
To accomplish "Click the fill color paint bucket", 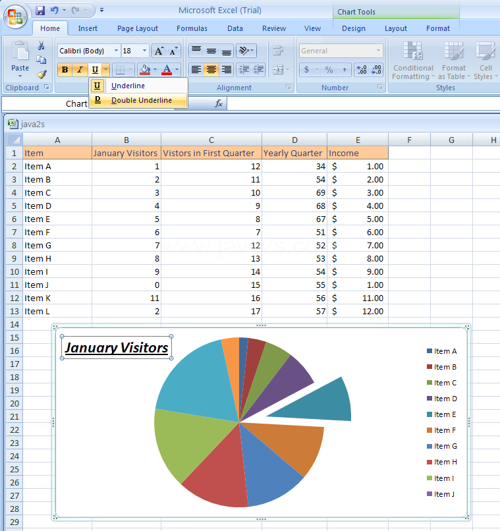I will pyautogui.click(x=145, y=70).
